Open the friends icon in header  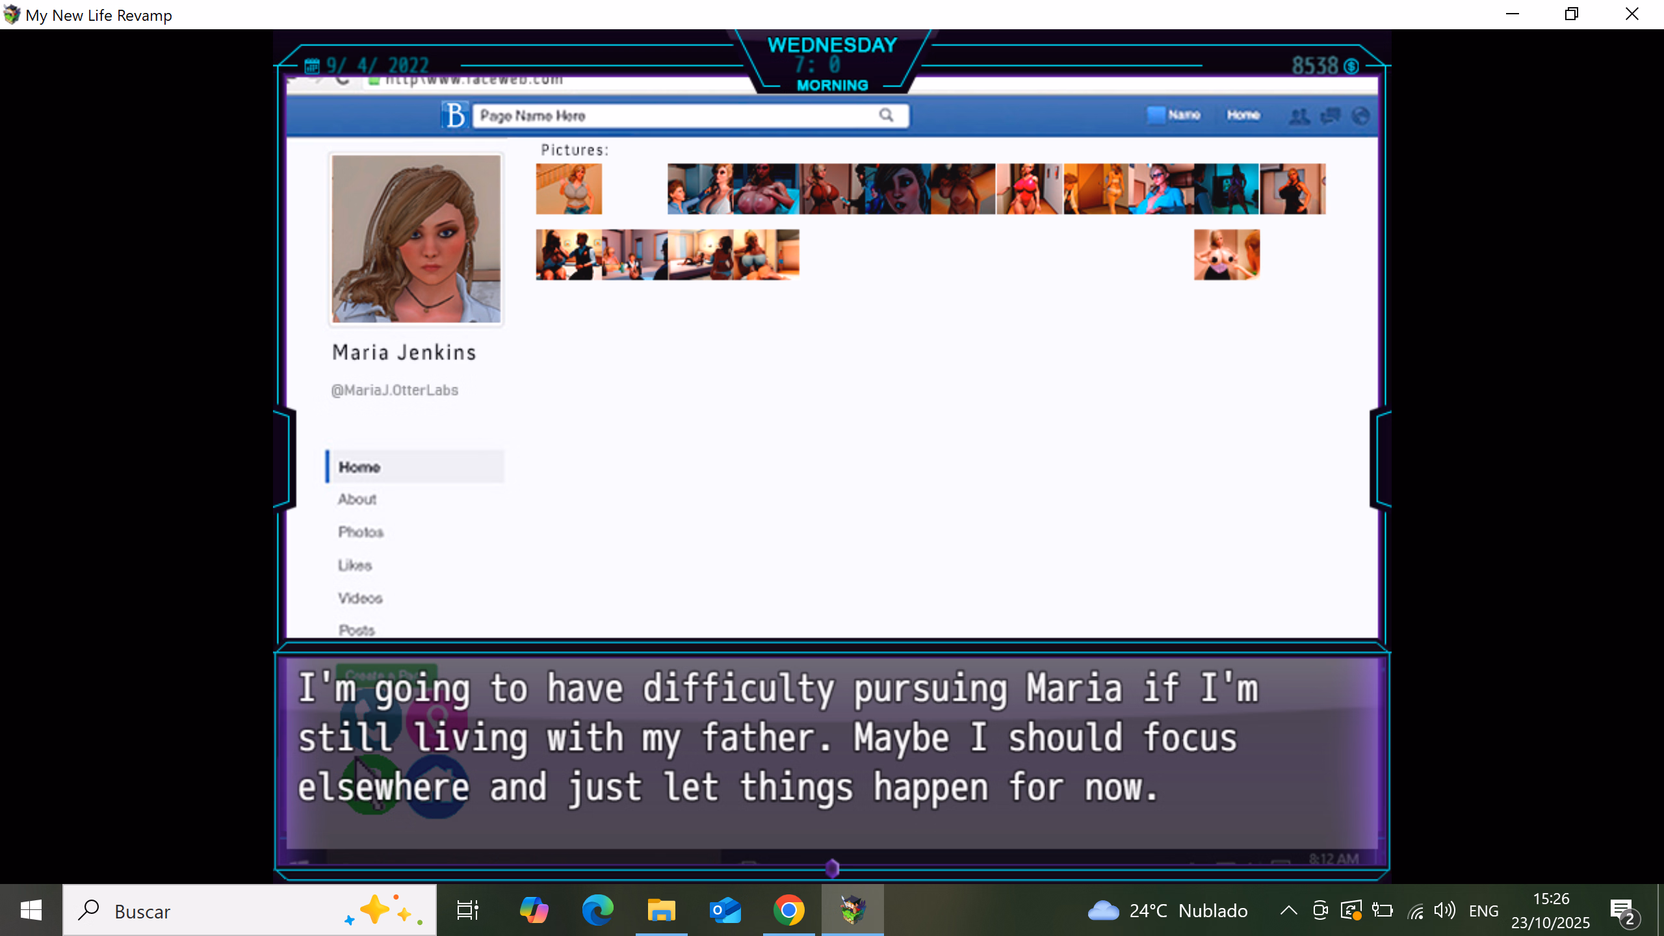pos(1299,116)
